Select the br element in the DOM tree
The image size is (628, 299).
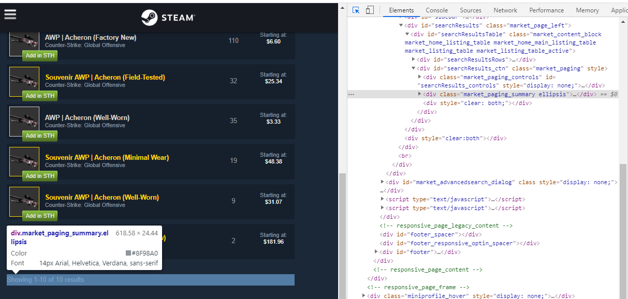[405, 156]
